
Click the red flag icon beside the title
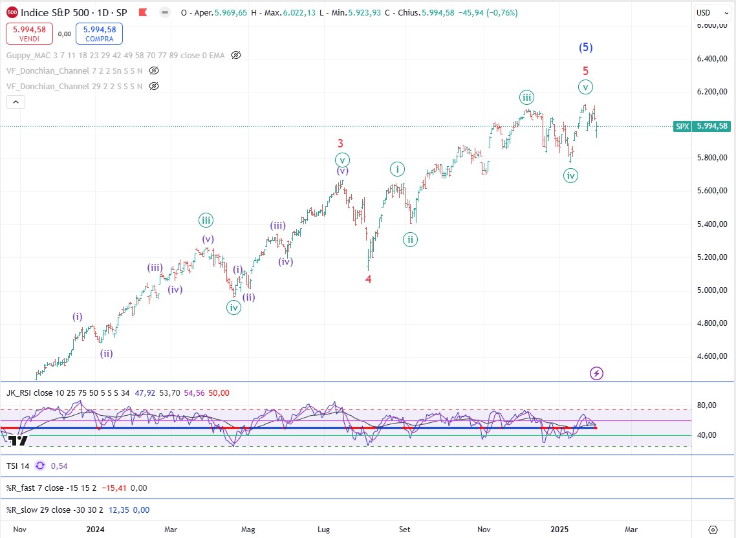coord(143,13)
